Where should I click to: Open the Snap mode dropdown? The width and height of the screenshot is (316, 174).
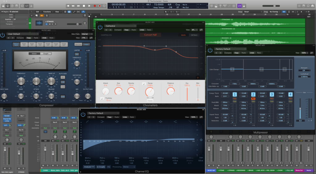pos(253,12)
